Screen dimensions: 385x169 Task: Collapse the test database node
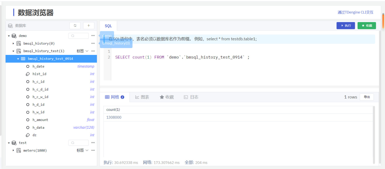9,143
